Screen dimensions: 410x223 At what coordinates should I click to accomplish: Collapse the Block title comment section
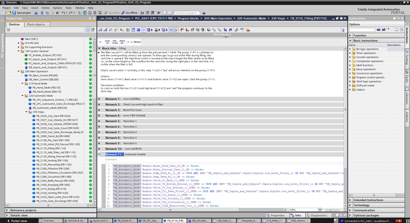99,48
